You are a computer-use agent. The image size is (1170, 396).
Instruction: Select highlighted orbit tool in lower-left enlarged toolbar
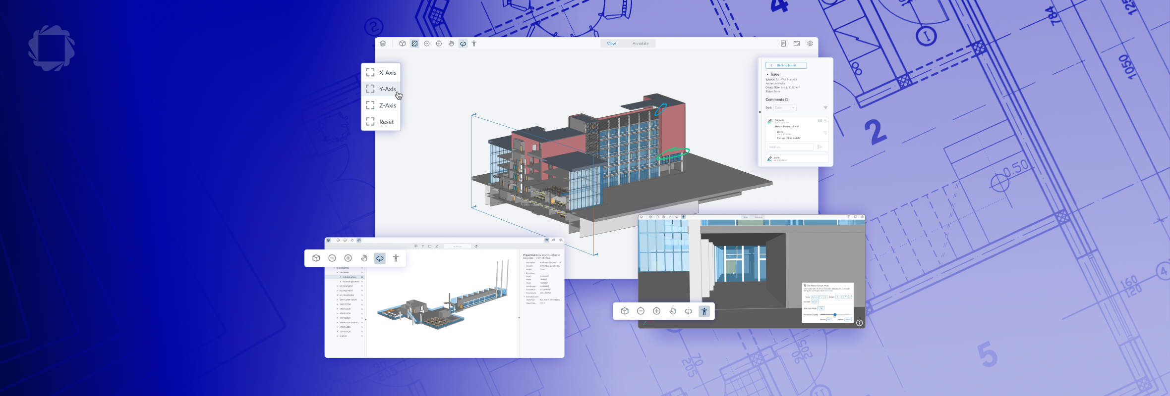pyautogui.click(x=380, y=258)
